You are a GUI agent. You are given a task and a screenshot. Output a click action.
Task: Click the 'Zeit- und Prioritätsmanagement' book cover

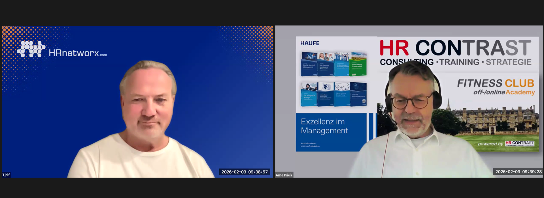tap(358, 94)
